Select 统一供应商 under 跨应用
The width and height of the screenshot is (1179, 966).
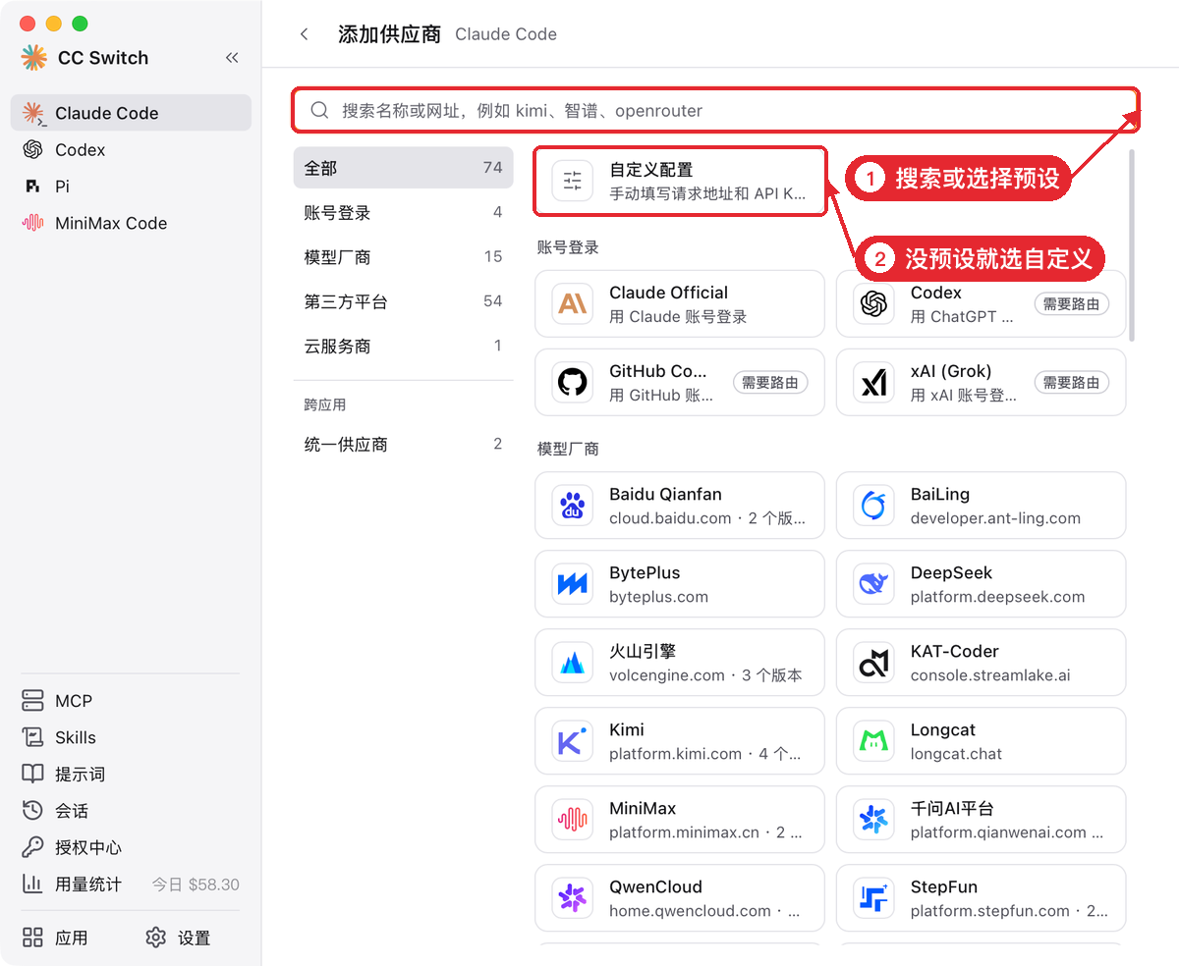(x=403, y=444)
